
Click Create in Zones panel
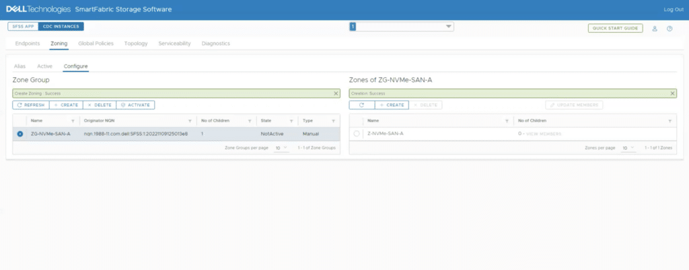pos(392,105)
